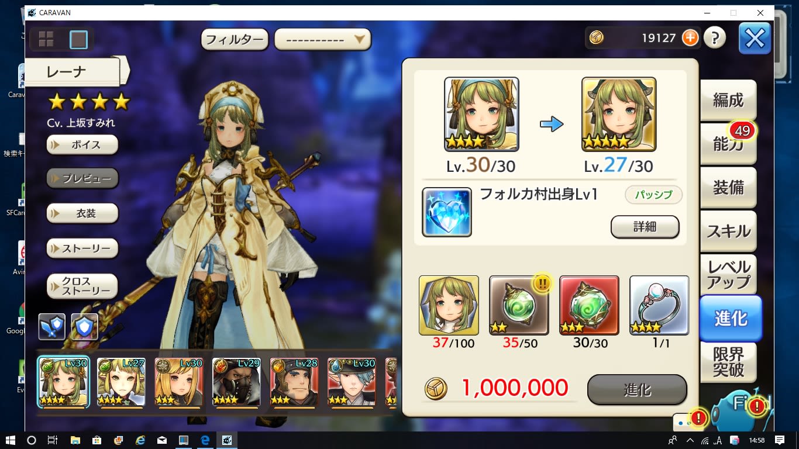This screenshot has width=799, height=449.
Task: Click the 進化 evolve button
Action: 637,390
